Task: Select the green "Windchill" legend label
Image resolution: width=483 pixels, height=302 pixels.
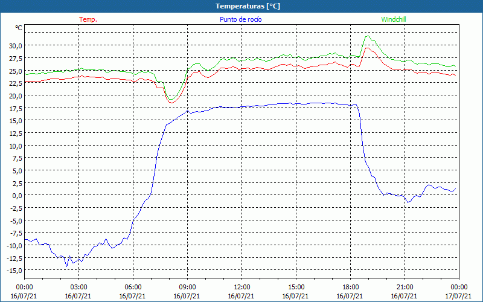Action: [x=394, y=19]
